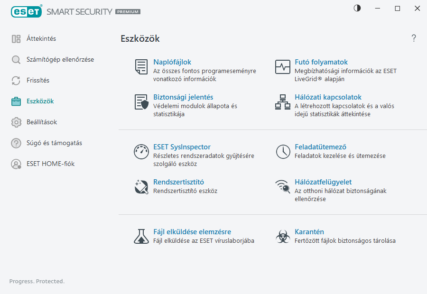This screenshot has height=294, width=427.
Task: Click the ESET logo in the title bar
Action: (x=26, y=11)
